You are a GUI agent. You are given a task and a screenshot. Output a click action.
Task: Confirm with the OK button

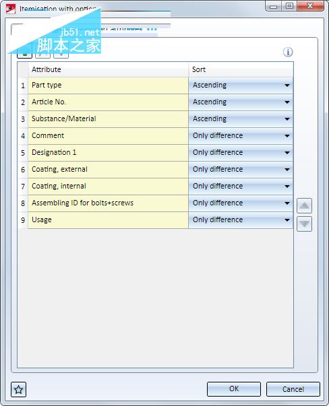[234, 389]
